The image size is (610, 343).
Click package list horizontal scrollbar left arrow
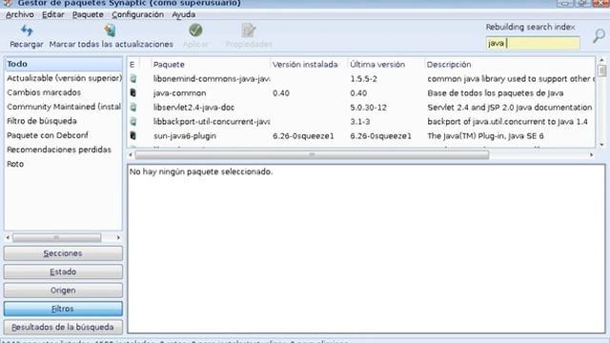pyautogui.click(x=131, y=155)
